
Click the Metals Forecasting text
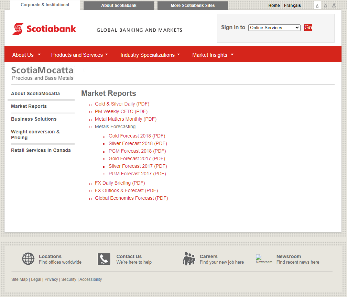pos(115,126)
